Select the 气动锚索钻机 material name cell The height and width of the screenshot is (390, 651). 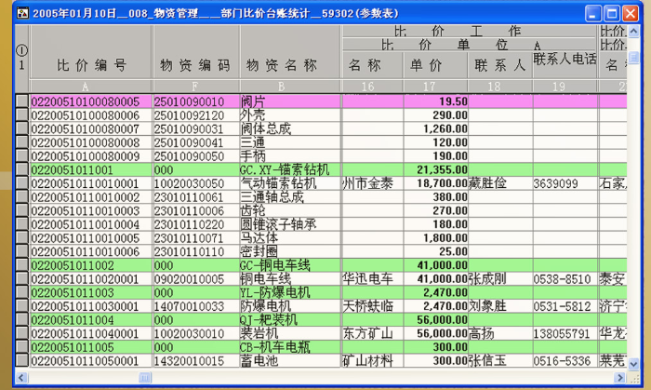pyautogui.click(x=289, y=184)
